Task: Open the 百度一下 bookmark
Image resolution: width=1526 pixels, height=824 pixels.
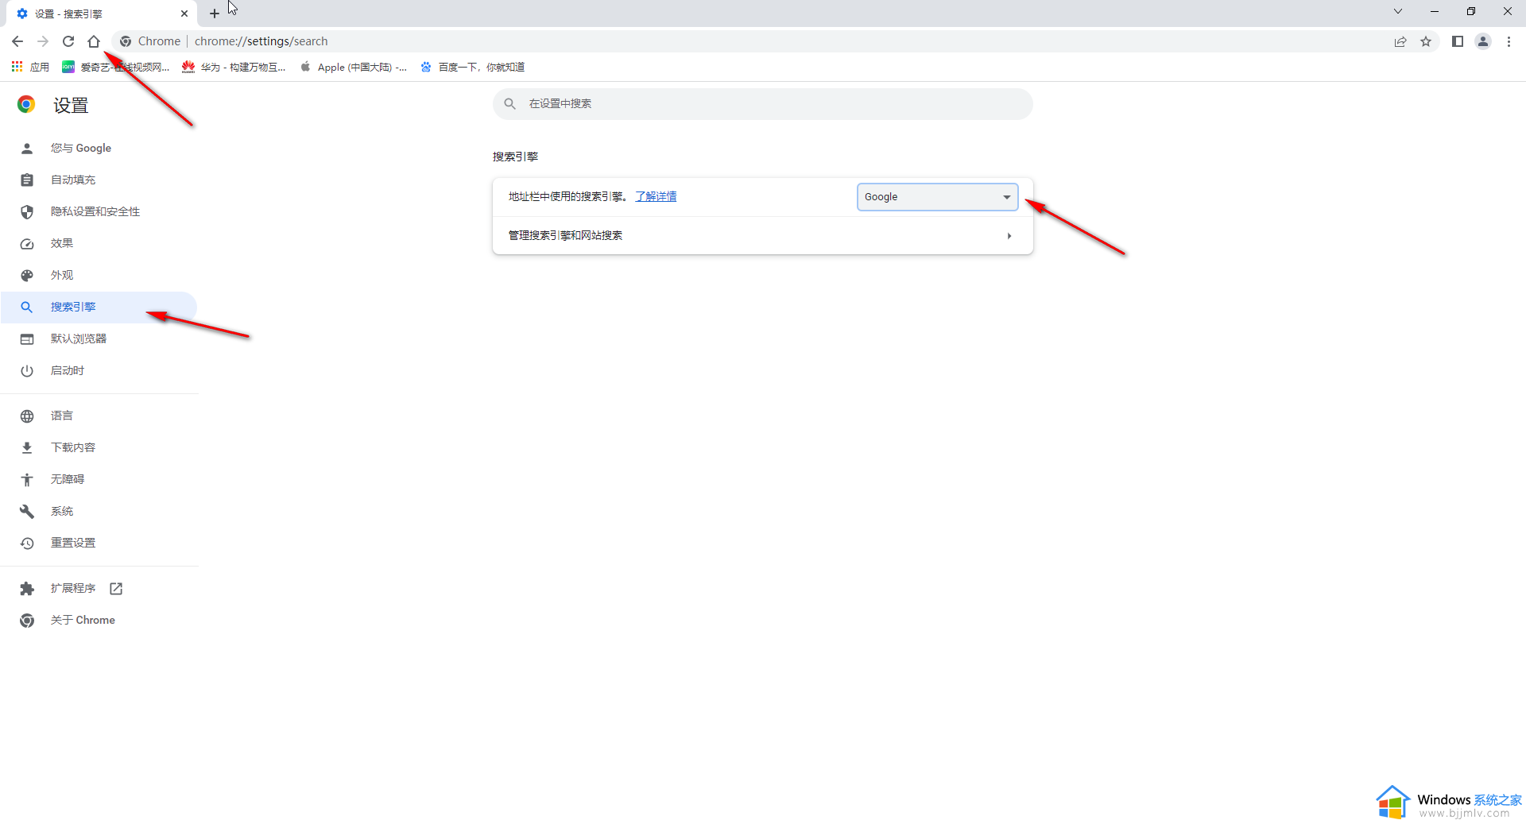Action: click(472, 67)
